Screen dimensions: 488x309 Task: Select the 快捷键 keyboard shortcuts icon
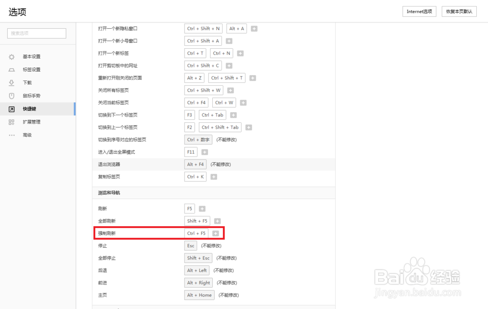12,109
